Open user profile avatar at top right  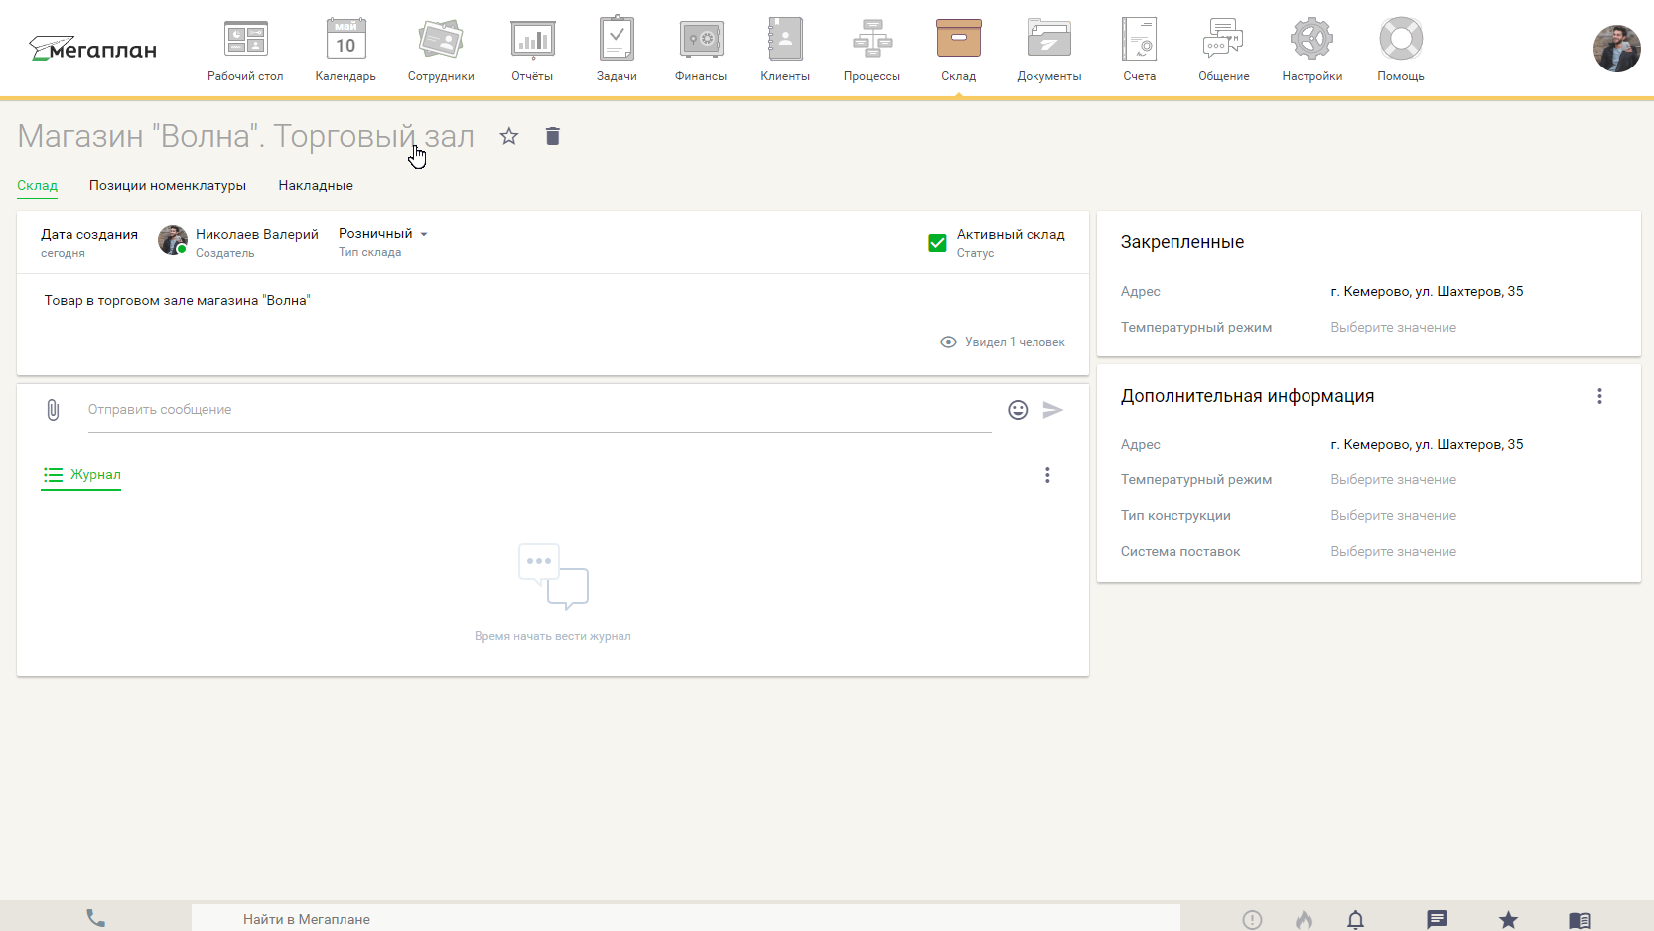tap(1617, 49)
